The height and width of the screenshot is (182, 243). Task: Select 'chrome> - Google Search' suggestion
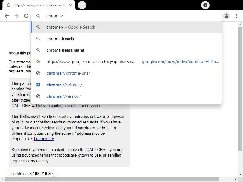pyautogui.click(x=126, y=27)
